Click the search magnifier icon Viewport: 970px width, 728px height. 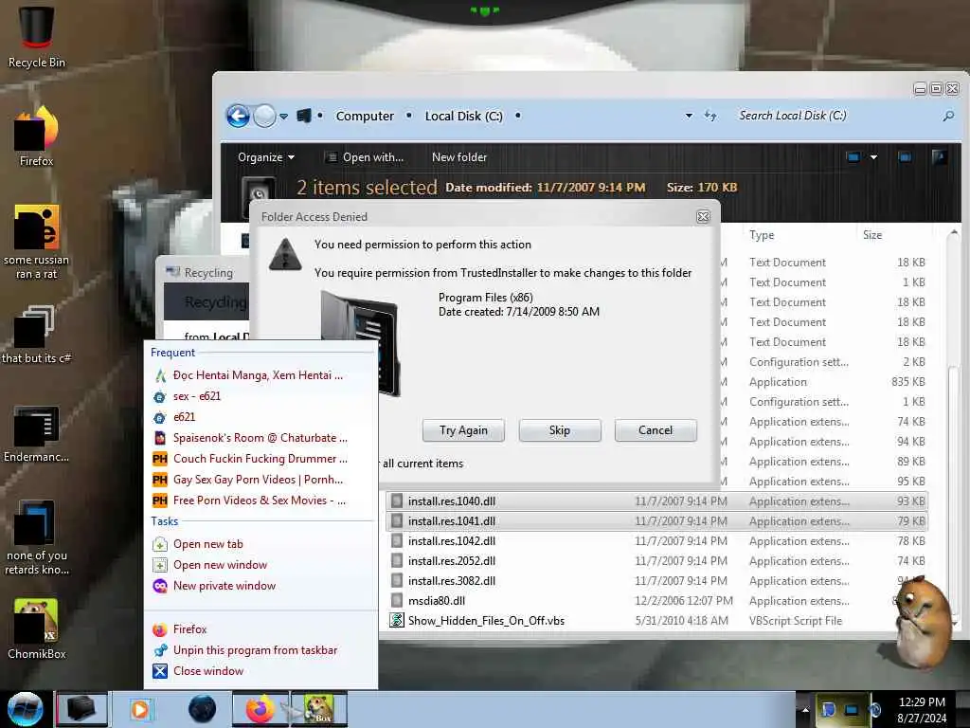click(x=948, y=116)
